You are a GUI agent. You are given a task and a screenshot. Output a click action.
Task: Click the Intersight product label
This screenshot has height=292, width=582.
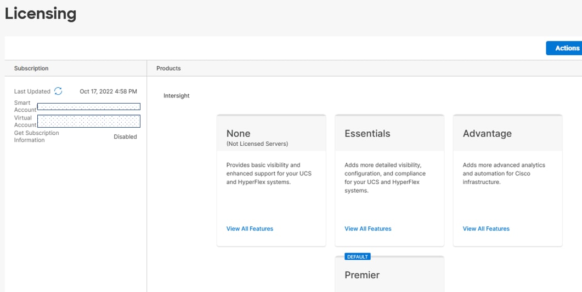(x=176, y=96)
